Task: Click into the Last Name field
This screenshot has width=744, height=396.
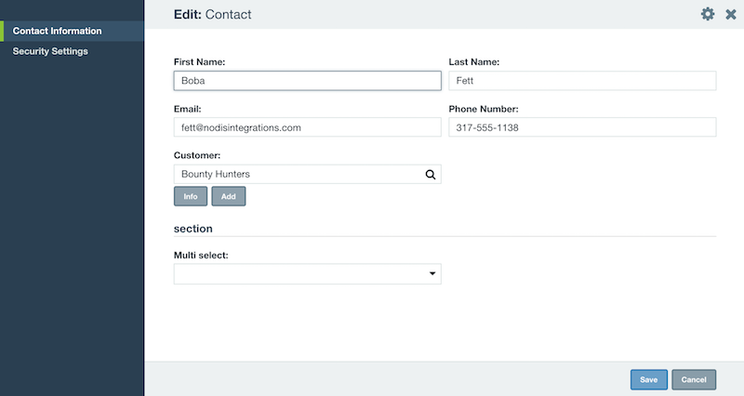Action: [x=582, y=81]
